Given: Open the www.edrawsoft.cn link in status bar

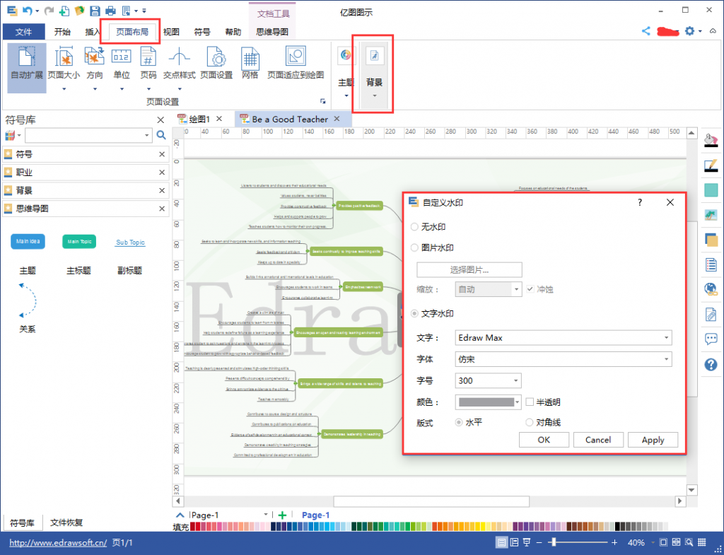Looking at the screenshot, I should (58, 542).
